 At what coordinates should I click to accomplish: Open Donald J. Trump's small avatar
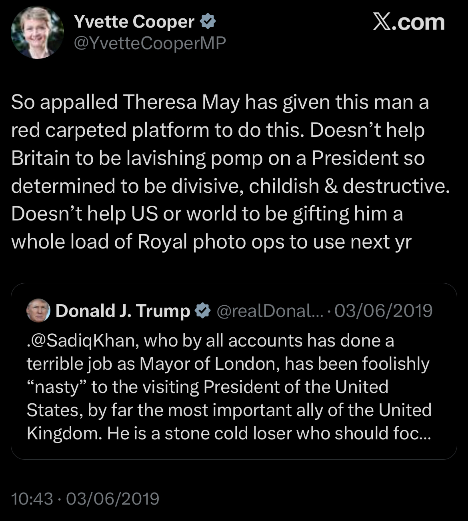[38, 311]
